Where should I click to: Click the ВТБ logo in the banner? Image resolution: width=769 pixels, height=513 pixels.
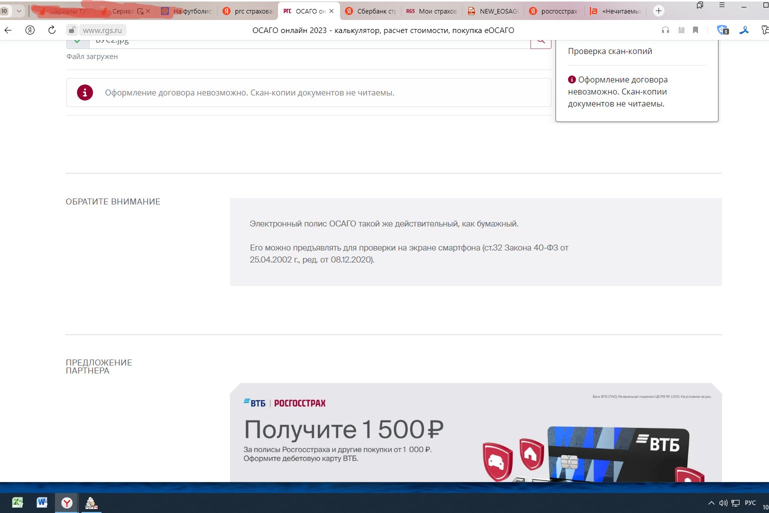tap(254, 403)
